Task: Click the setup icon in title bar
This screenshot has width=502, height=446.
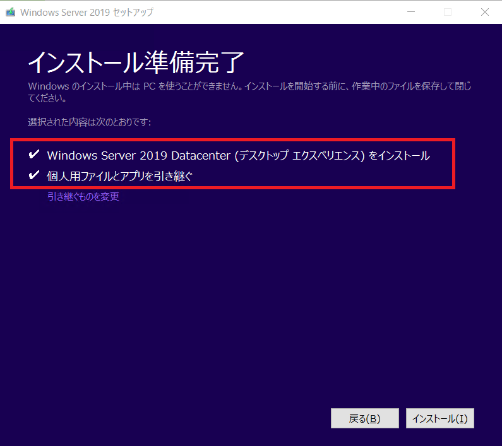Action: coord(11,12)
